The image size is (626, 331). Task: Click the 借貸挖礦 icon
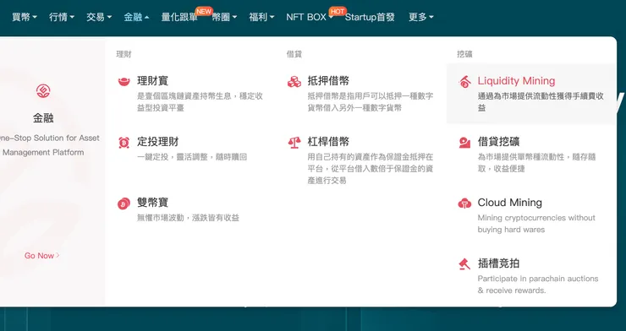464,143
